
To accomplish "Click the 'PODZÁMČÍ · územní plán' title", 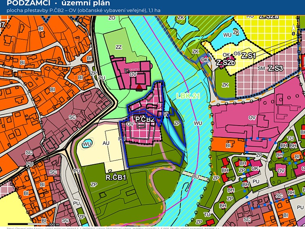I will [58, 3].
